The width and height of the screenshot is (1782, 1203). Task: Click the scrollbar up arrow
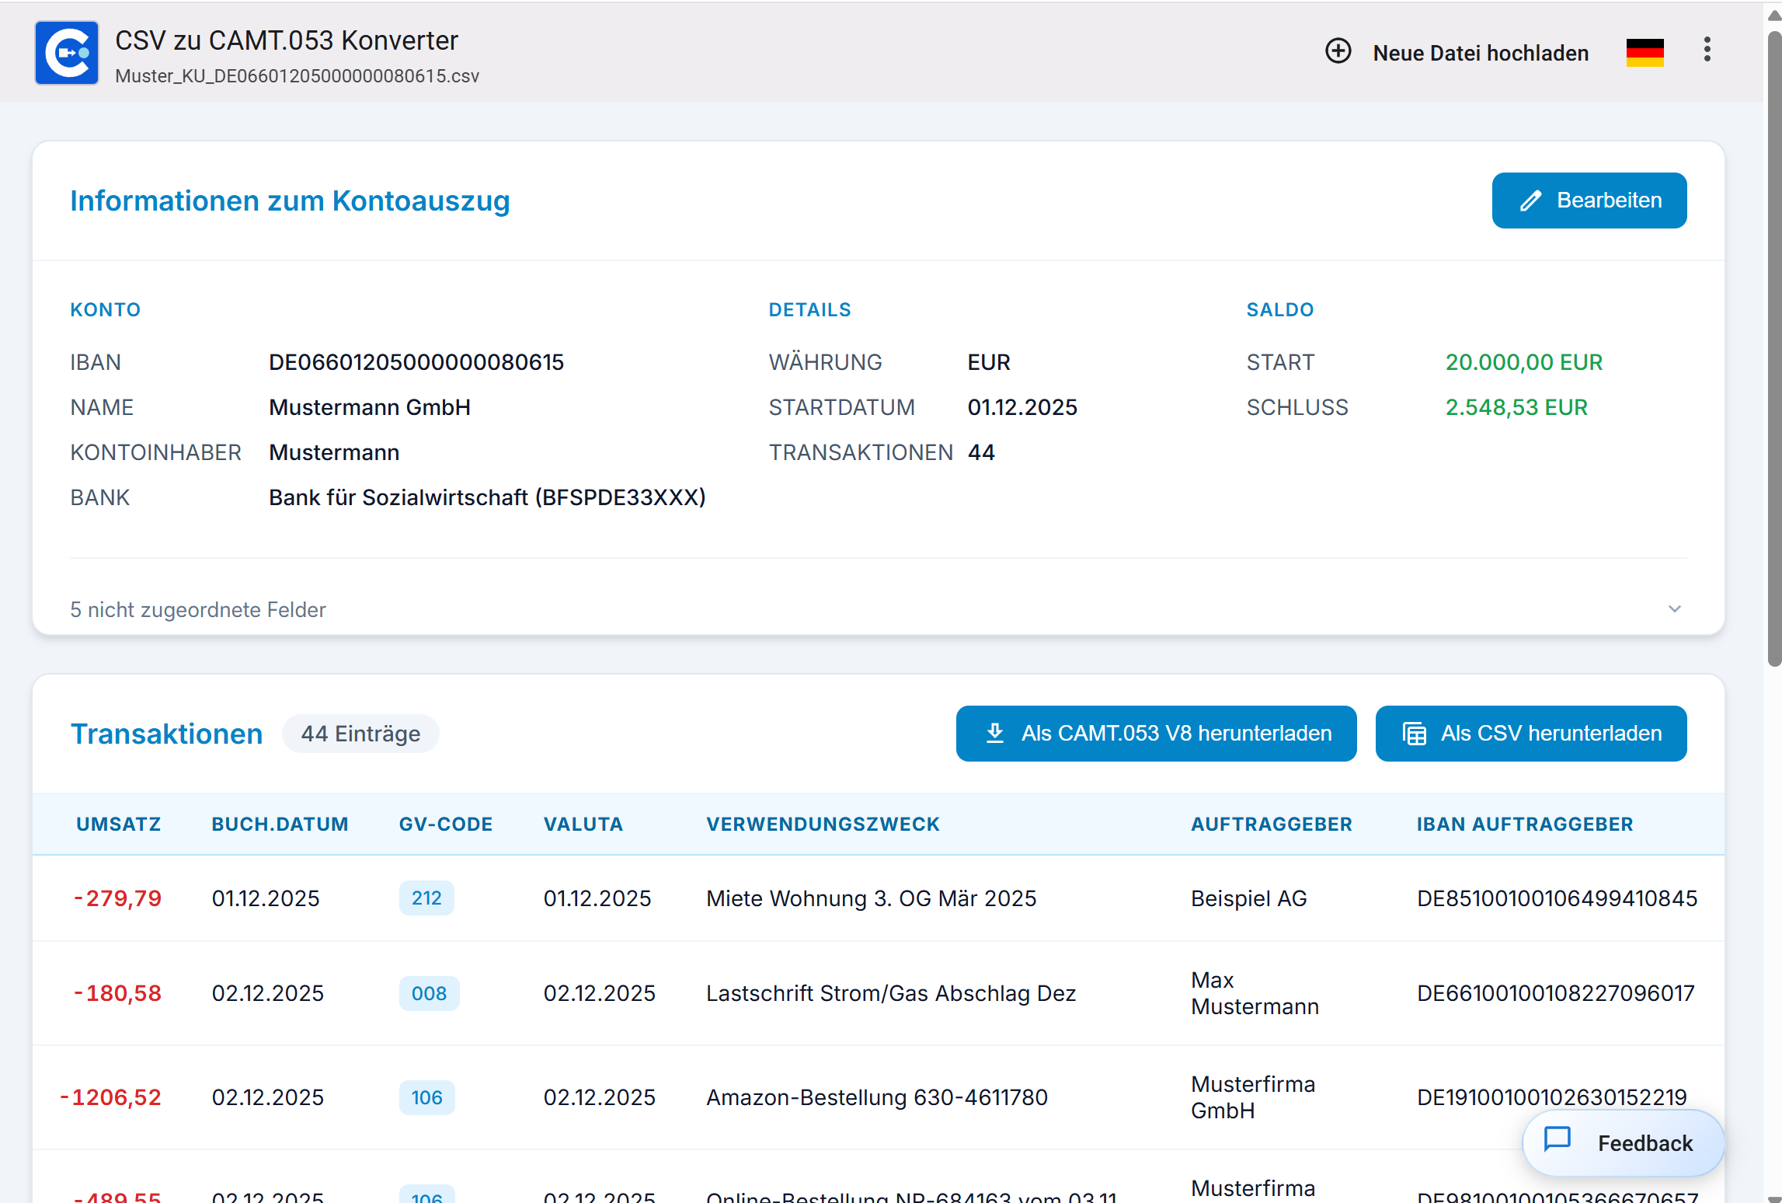[x=1773, y=15]
